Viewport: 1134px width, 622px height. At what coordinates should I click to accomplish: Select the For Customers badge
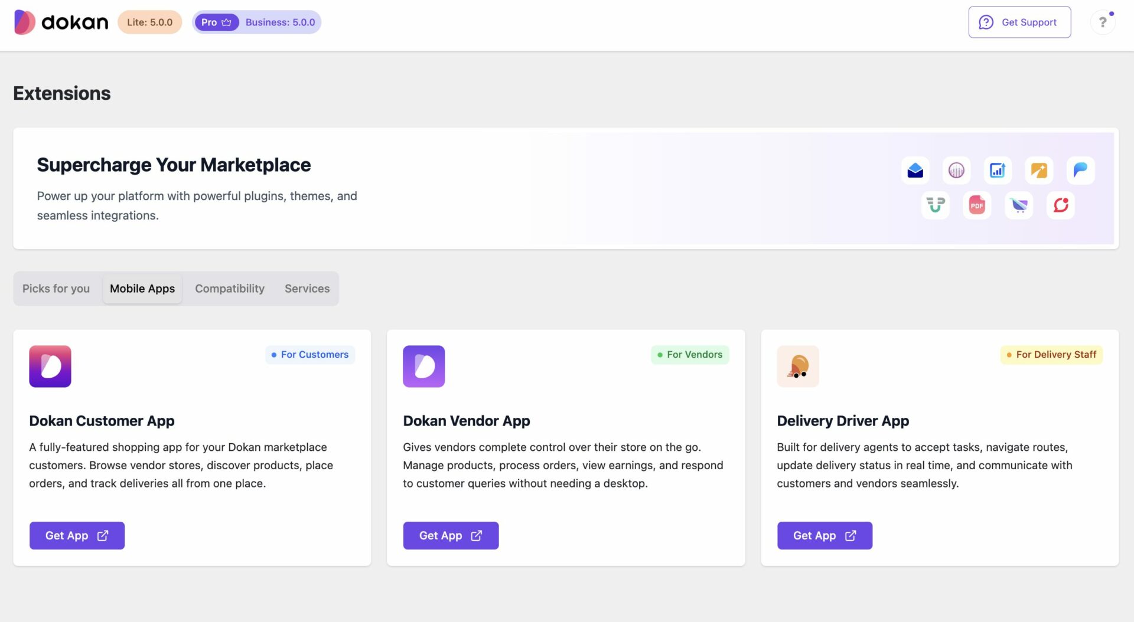pyautogui.click(x=309, y=355)
